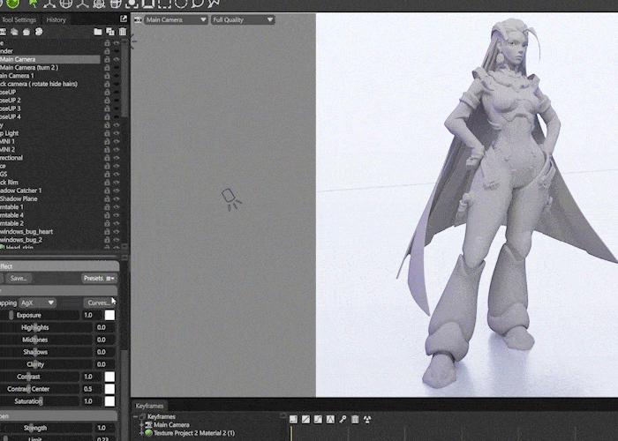This screenshot has width=618, height=441.
Task: Click the camera icon left of Main Camera dropdown
Action: click(x=138, y=19)
